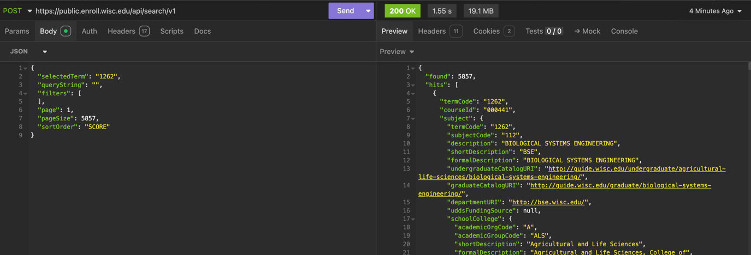Switch to the Params tab
The image size is (751, 255).
pyautogui.click(x=17, y=31)
